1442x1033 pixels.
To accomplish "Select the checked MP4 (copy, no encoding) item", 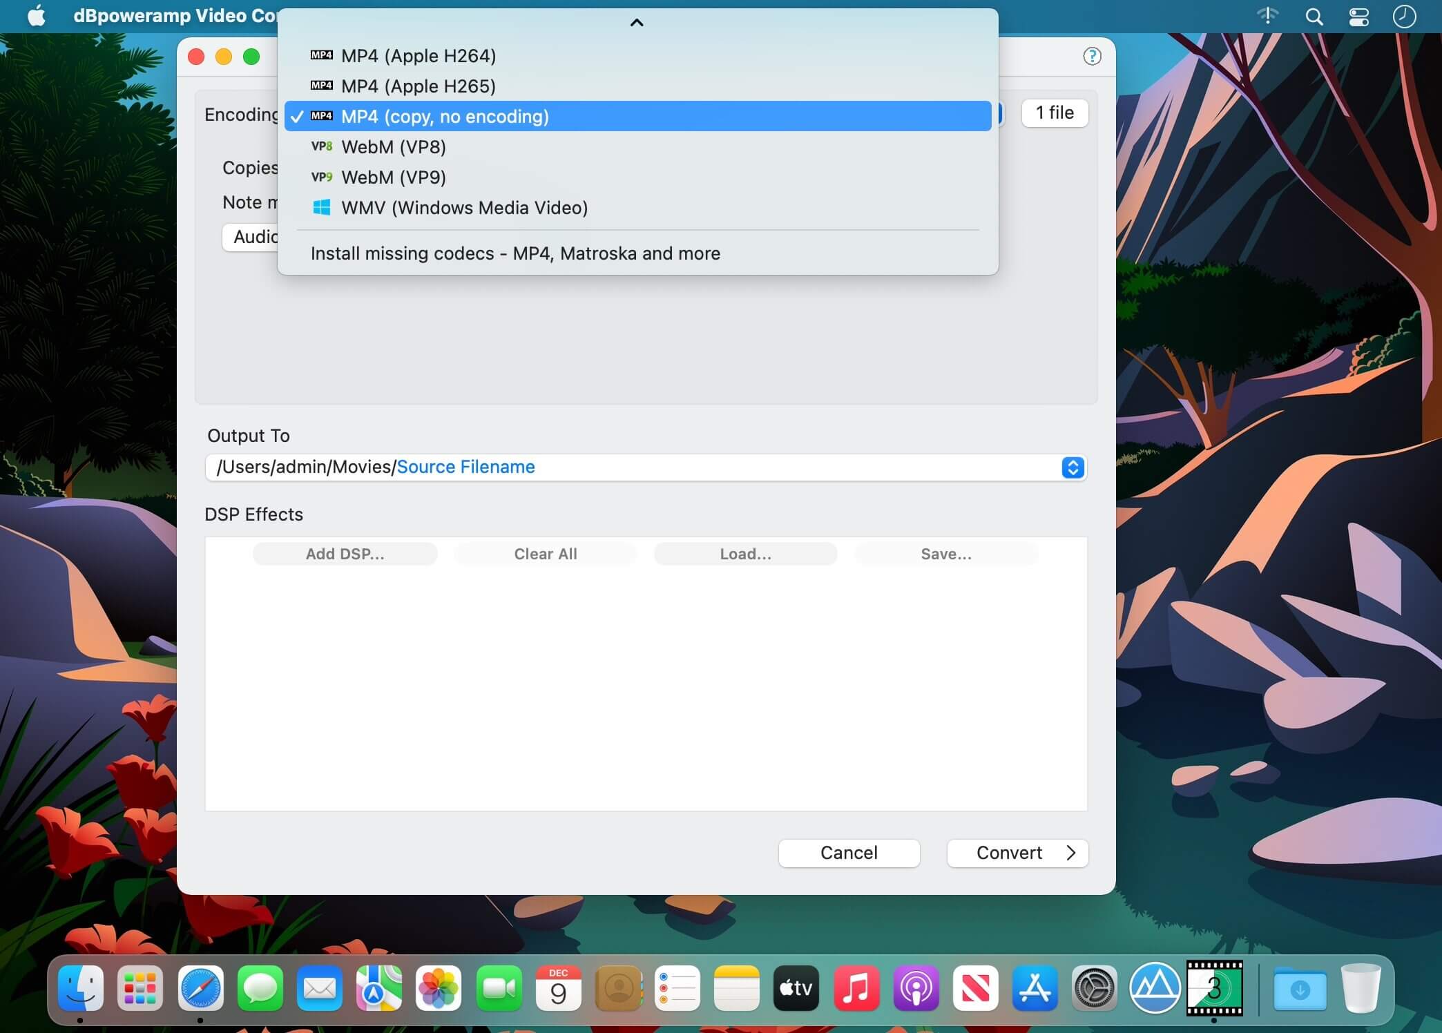I will 445,117.
